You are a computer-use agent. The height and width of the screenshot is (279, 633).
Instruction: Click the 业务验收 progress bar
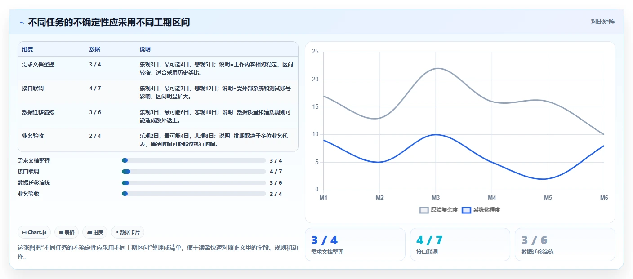click(194, 194)
